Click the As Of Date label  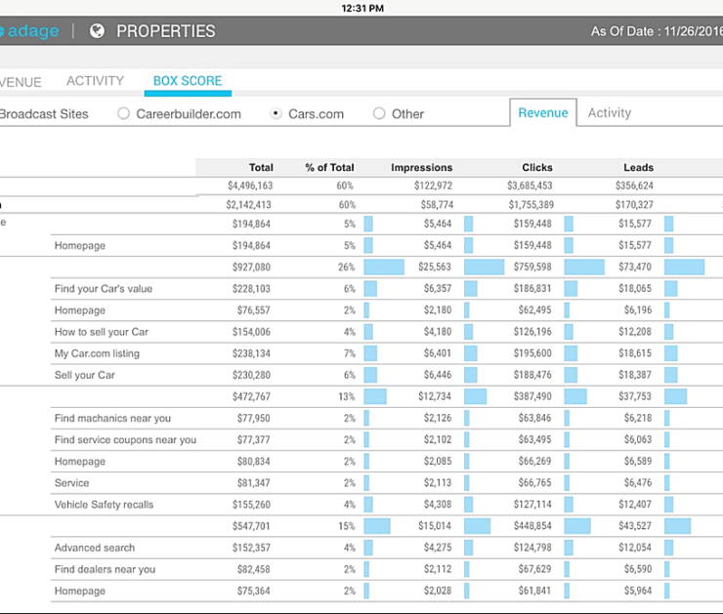pyautogui.click(x=658, y=31)
